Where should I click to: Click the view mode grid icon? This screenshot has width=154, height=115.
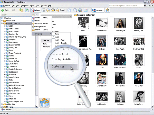coord(86,10)
